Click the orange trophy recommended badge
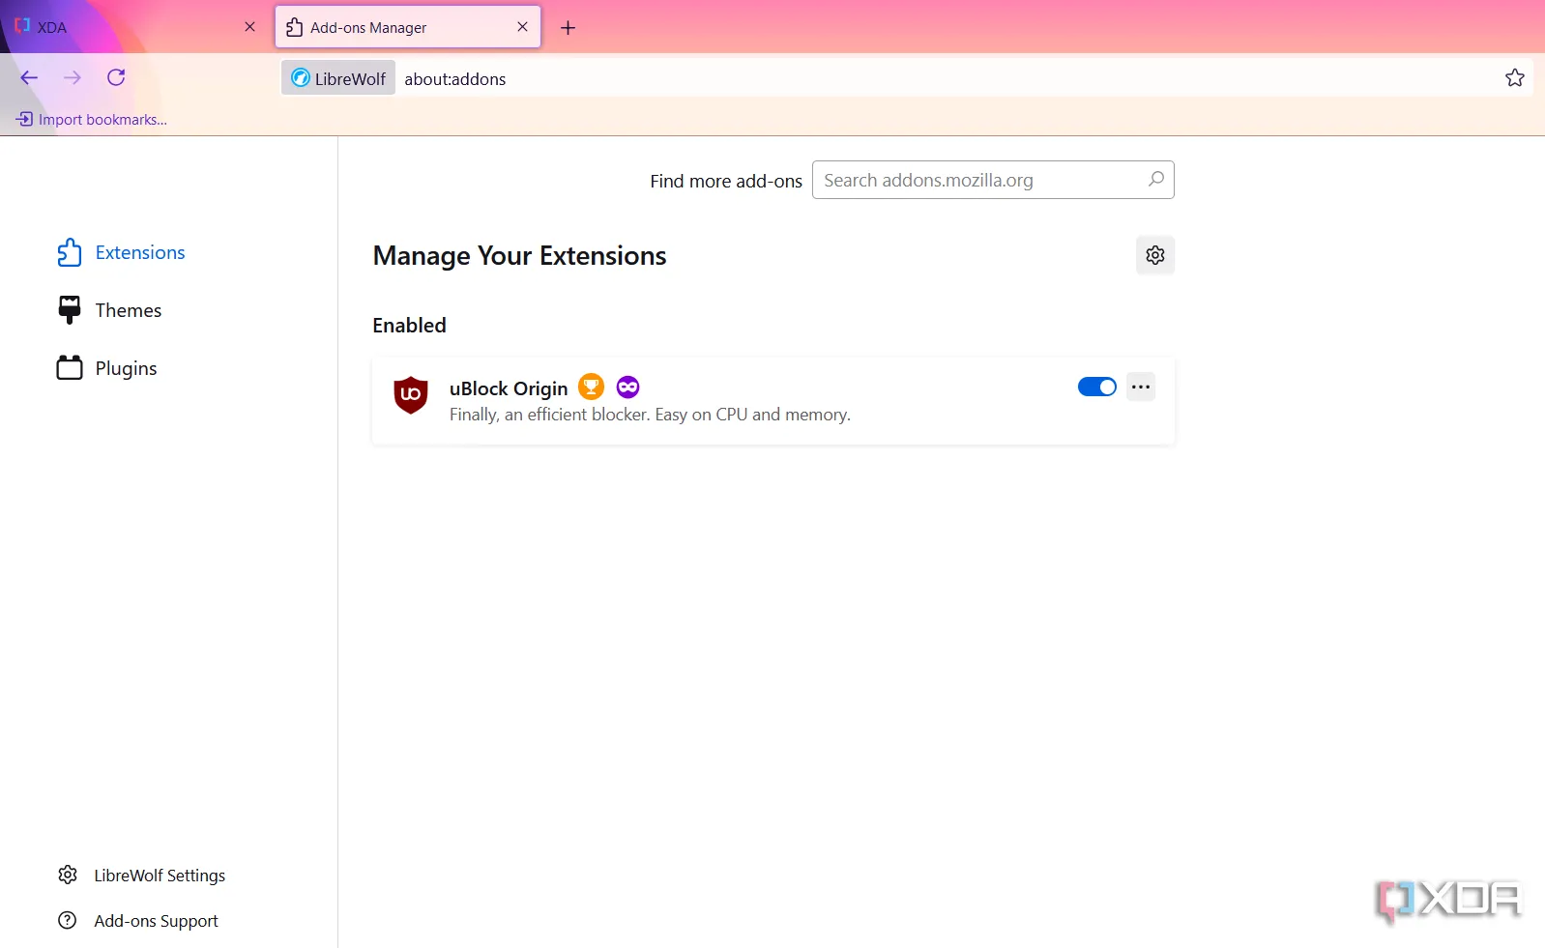Screen dimensions: 1545x948 pos(591,387)
